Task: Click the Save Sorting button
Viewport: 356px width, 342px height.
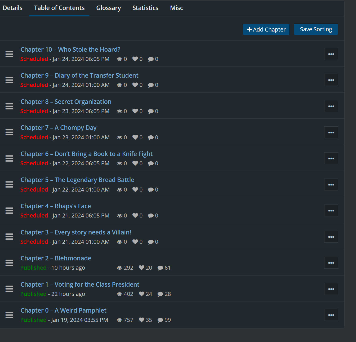Action: 316,29
